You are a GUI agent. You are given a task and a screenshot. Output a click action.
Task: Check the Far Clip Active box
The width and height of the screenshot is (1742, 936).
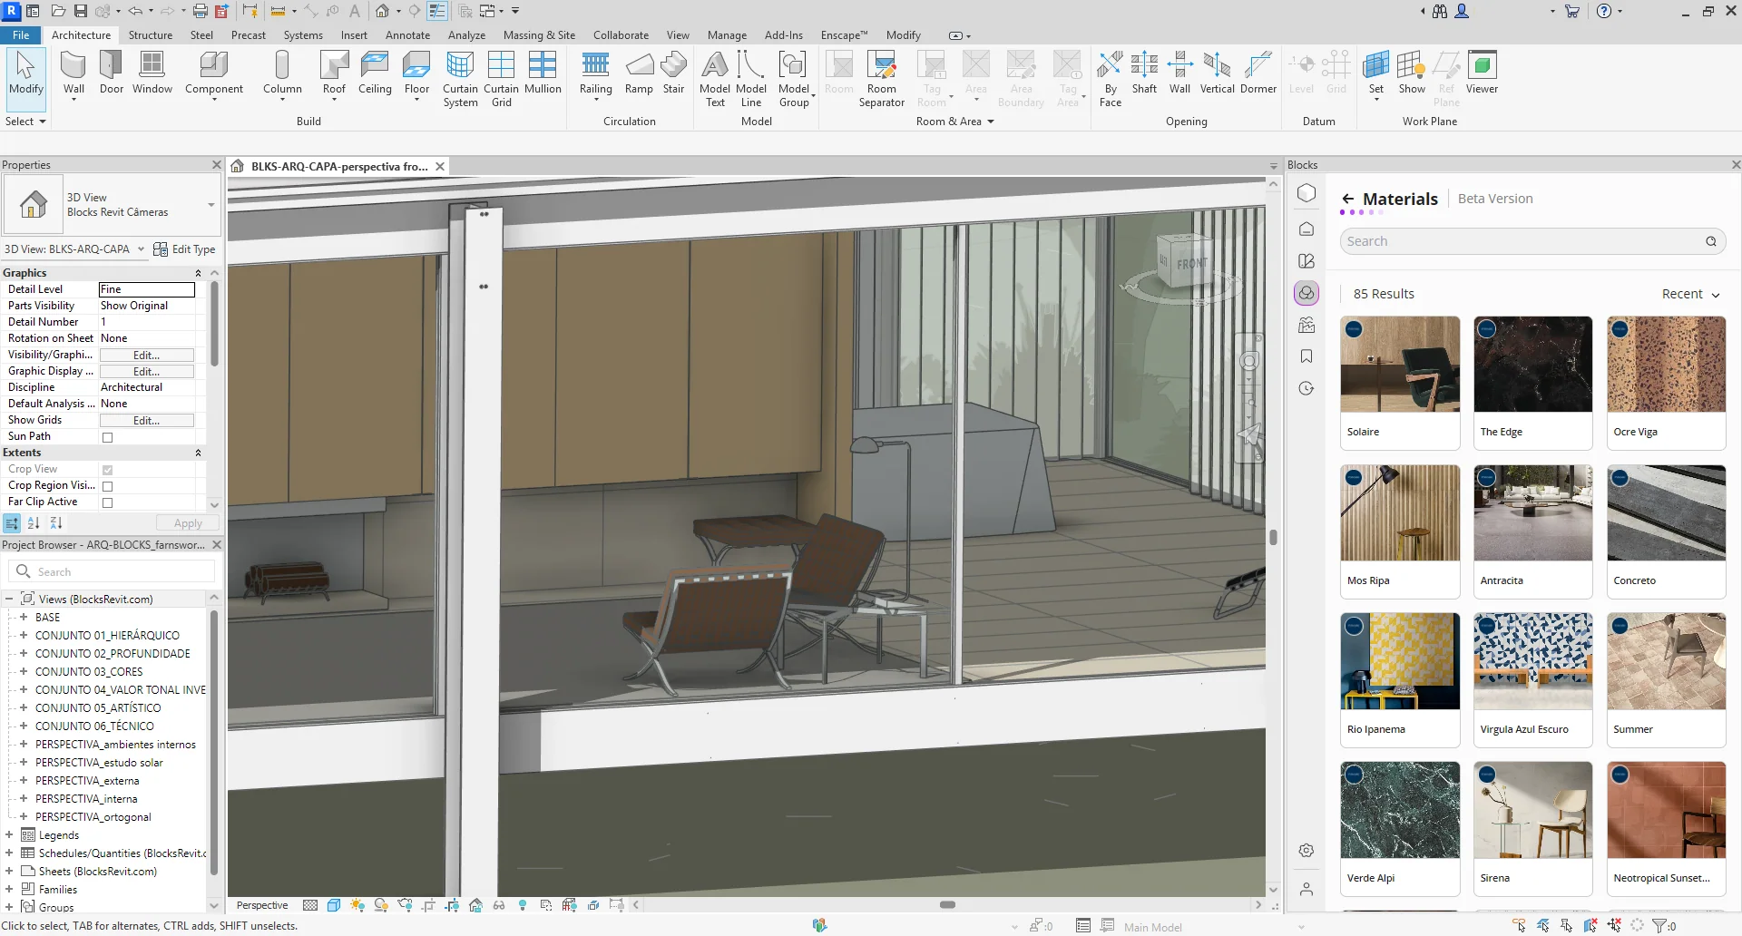[108, 502]
